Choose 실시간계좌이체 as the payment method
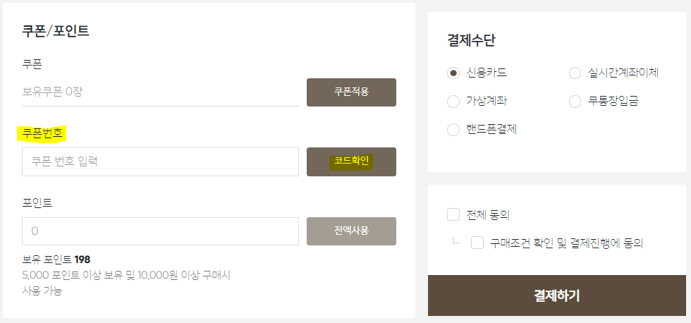The image size is (691, 323). (575, 73)
